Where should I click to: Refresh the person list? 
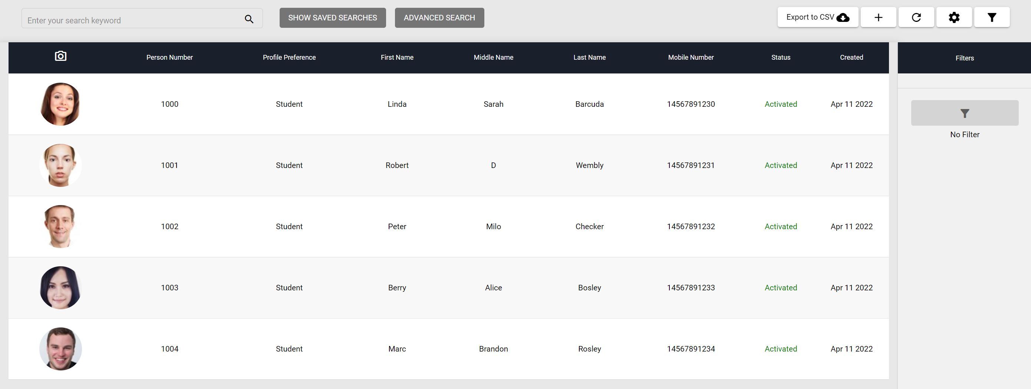[916, 17]
